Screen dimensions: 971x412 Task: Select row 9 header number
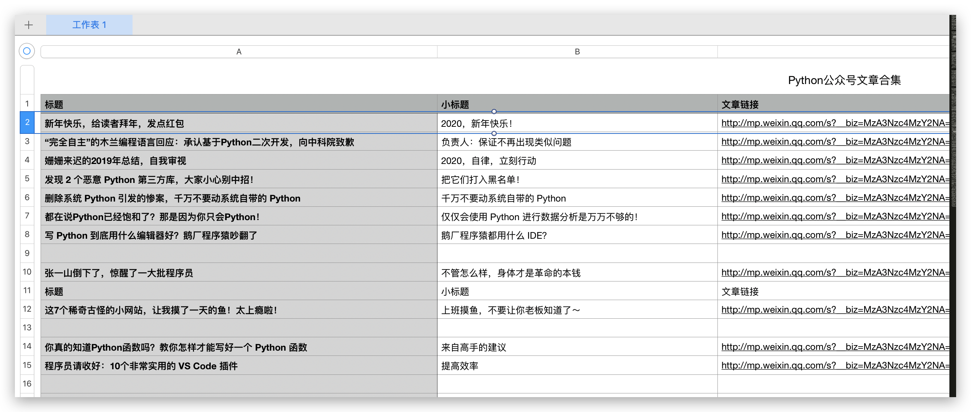(x=27, y=253)
